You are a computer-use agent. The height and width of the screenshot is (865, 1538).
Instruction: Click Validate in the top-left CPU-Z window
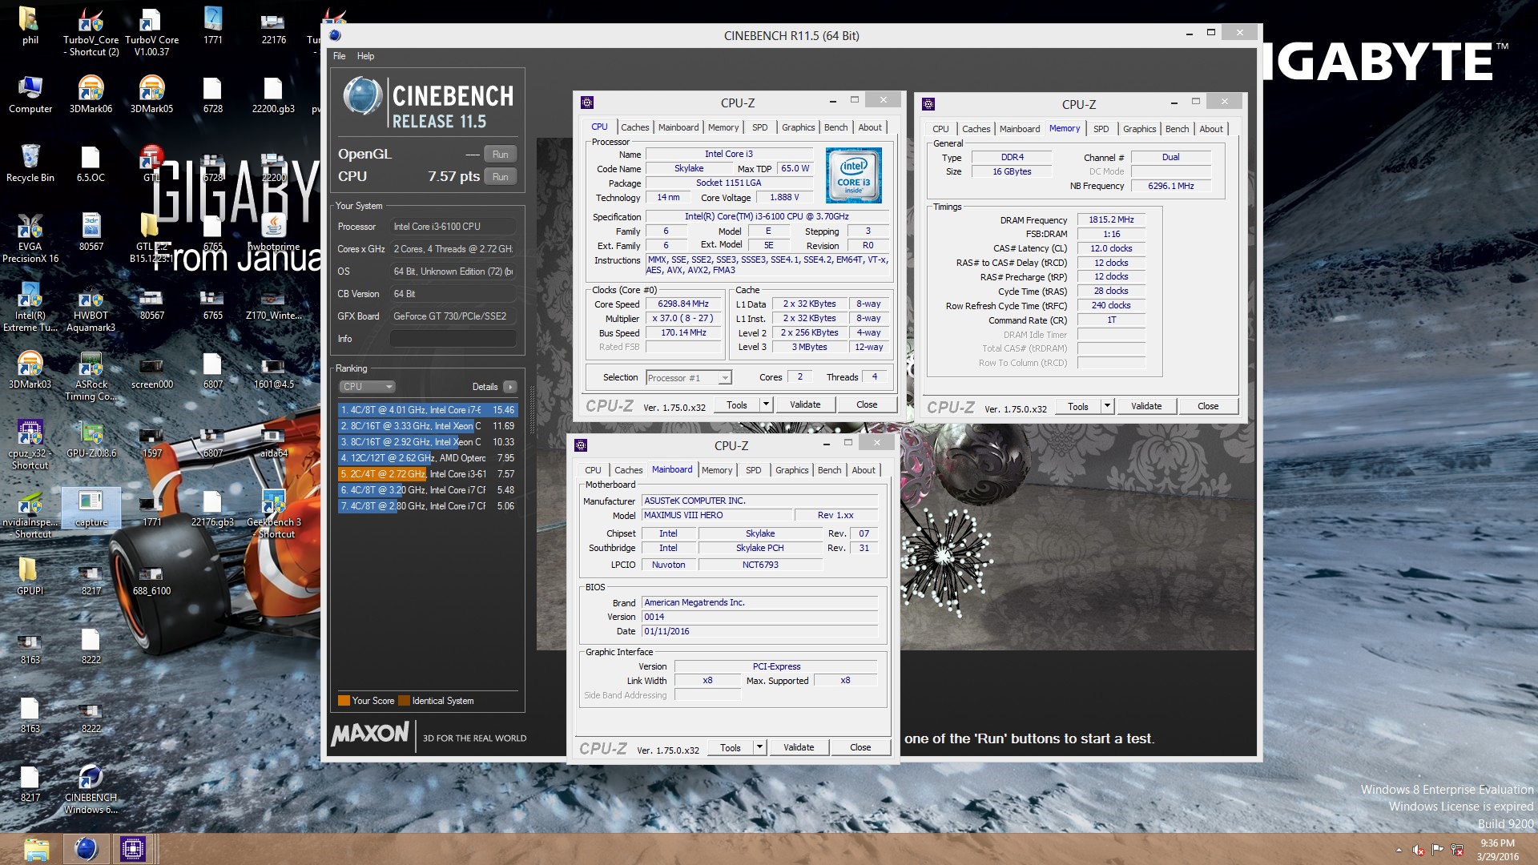tap(805, 404)
